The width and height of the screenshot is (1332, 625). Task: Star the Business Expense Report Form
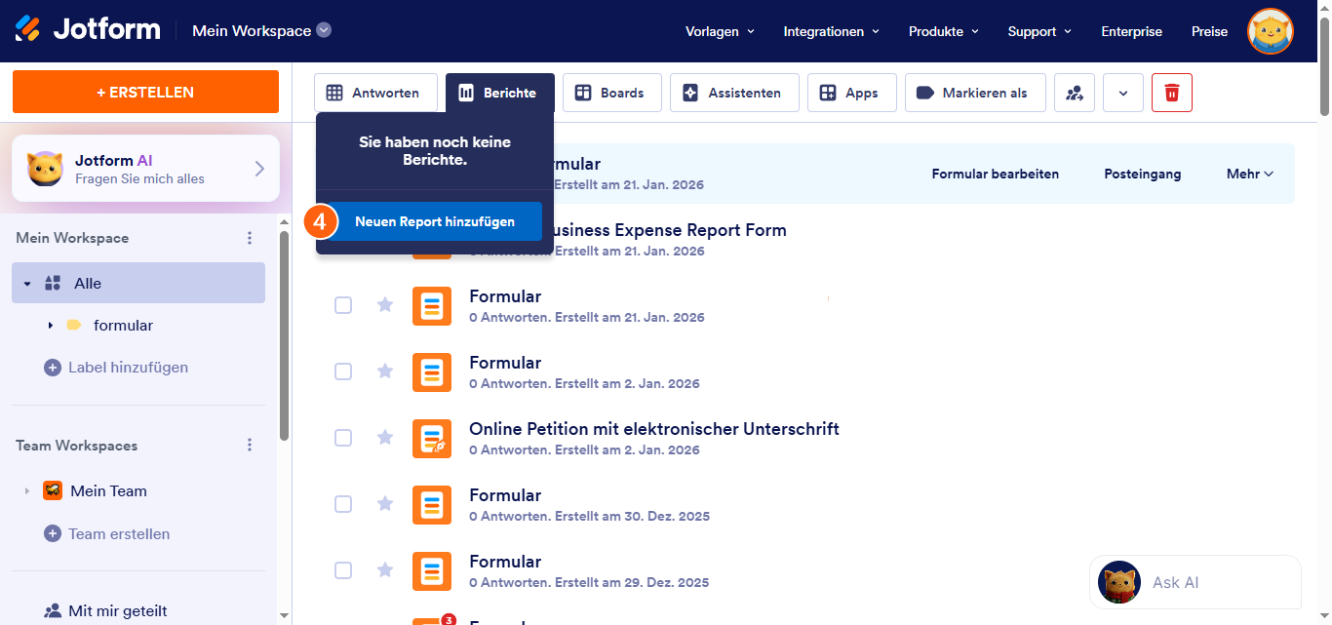385,239
